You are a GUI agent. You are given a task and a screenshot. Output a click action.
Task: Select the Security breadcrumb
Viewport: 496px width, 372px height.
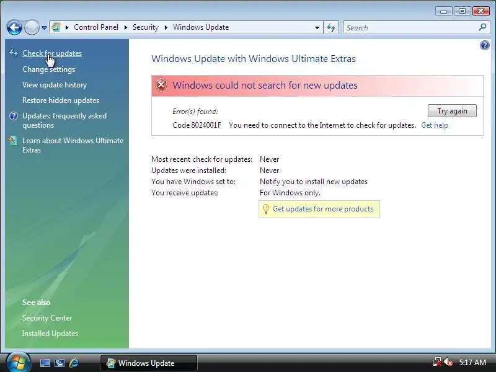click(x=146, y=27)
